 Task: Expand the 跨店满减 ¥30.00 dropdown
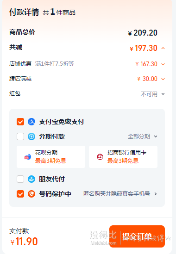pyautogui.click(x=163, y=79)
